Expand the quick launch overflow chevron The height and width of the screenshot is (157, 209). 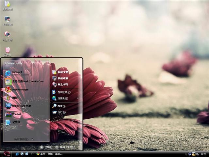point(31,154)
